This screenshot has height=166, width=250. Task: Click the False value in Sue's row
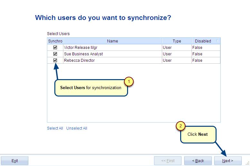click(197, 54)
